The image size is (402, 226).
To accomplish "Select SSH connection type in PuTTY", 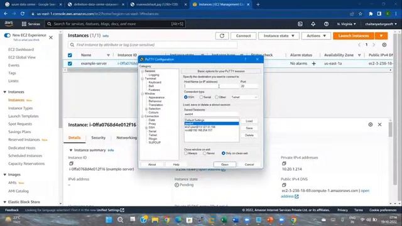I will [x=186, y=97].
